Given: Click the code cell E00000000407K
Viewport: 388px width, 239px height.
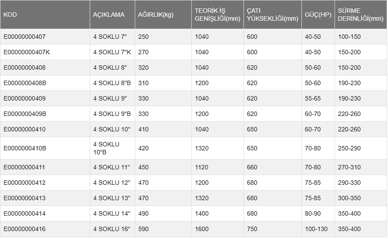Looking at the screenshot, I should pyautogui.click(x=27, y=52).
